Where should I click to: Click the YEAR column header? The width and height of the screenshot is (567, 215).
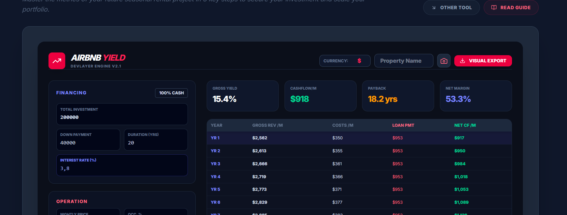[x=217, y=125]
